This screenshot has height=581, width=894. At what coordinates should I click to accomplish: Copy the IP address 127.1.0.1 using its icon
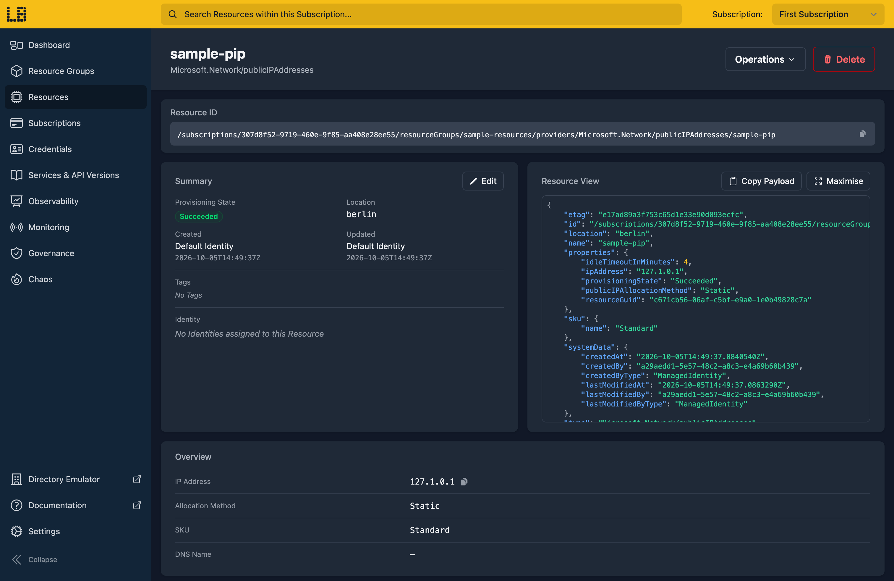point(464,481)
